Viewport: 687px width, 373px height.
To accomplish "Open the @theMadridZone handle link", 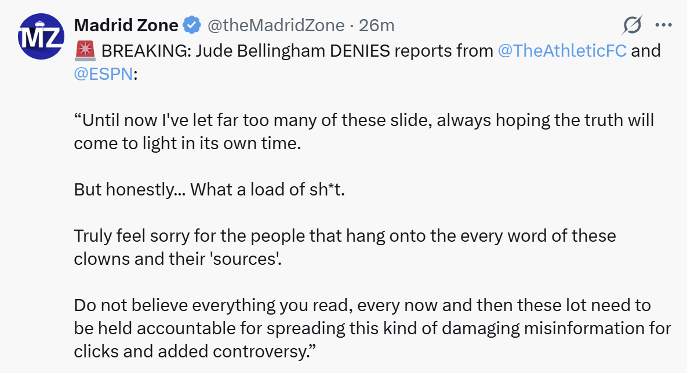I will pyautogui.click(x=277, y=25).
